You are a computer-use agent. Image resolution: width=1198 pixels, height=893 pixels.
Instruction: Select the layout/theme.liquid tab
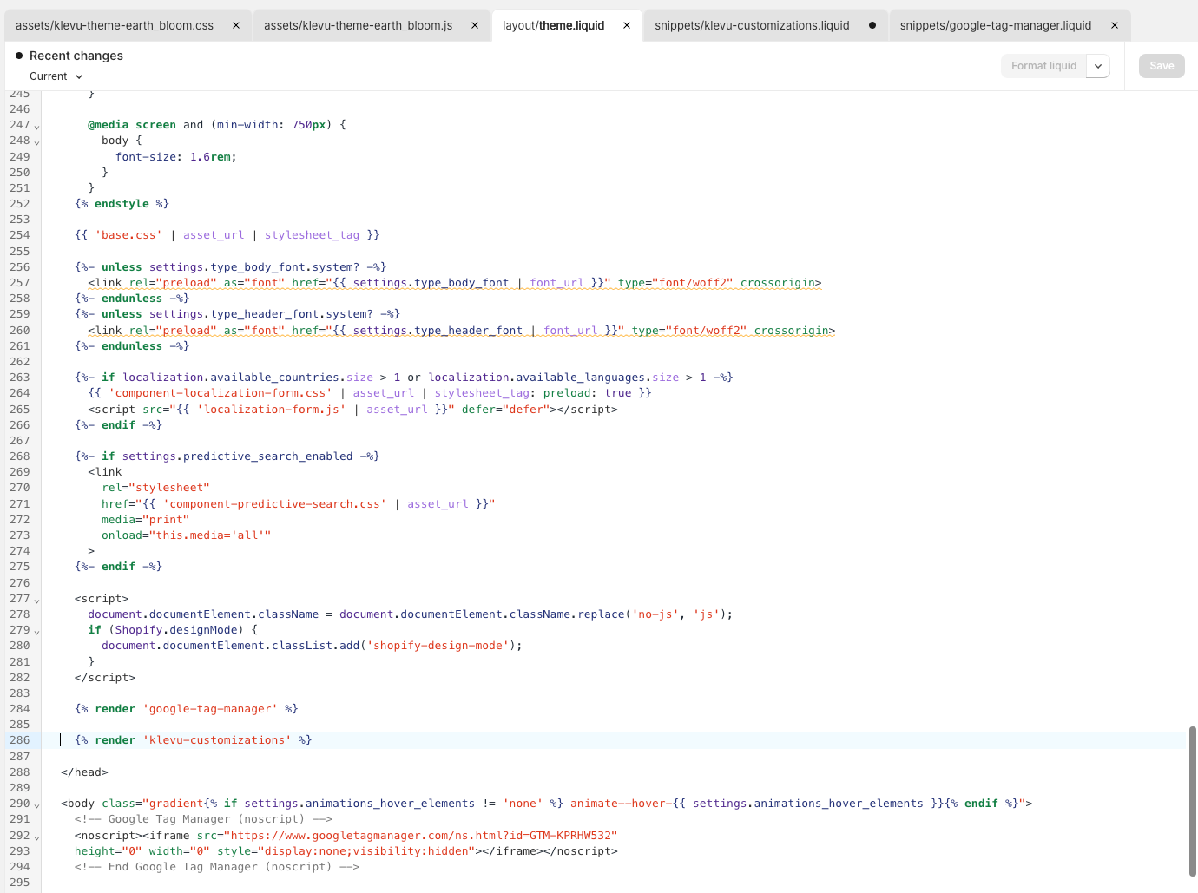554,25
